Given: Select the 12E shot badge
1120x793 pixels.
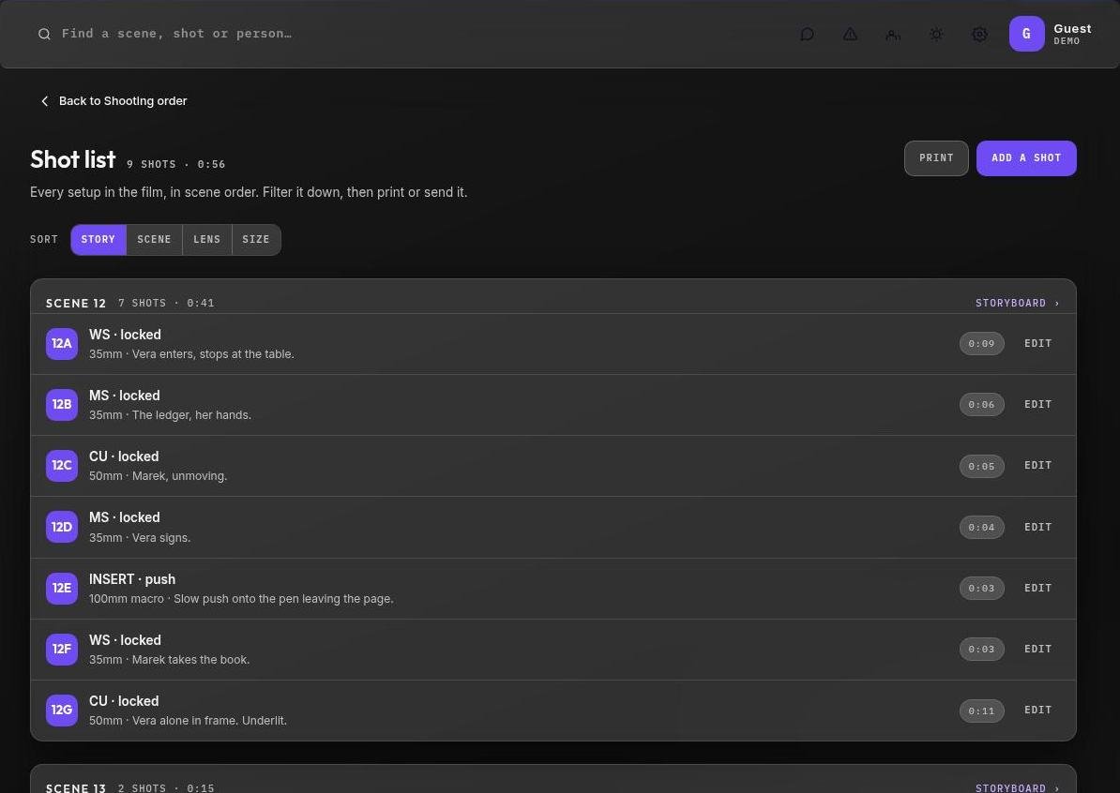Looking at the screenshot, I should pos(61,588).
